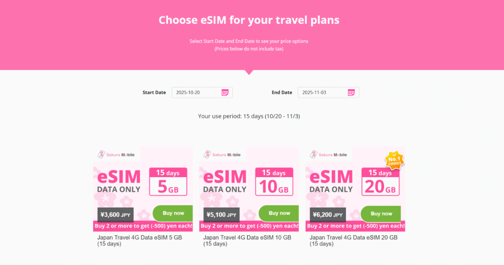Click the 15 days 5 GB badge
The width and height of the screenshot is (504, 265).
167,182
